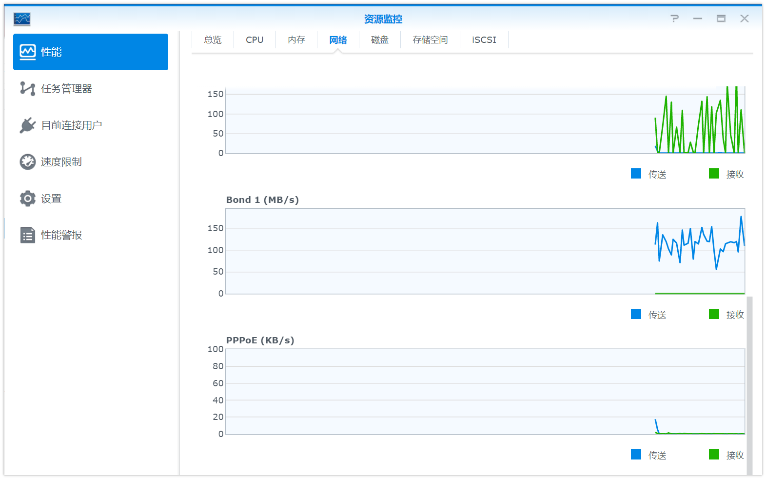Click the Performance Alarm (性能警报) list icon
Image resolution: width=766 pixels, height=479 pixels.
tap(28, 235)
